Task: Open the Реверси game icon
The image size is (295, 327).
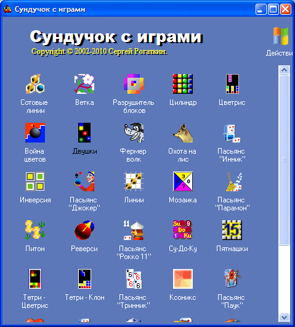Action: pyautogui.click(x=84, y=230)
